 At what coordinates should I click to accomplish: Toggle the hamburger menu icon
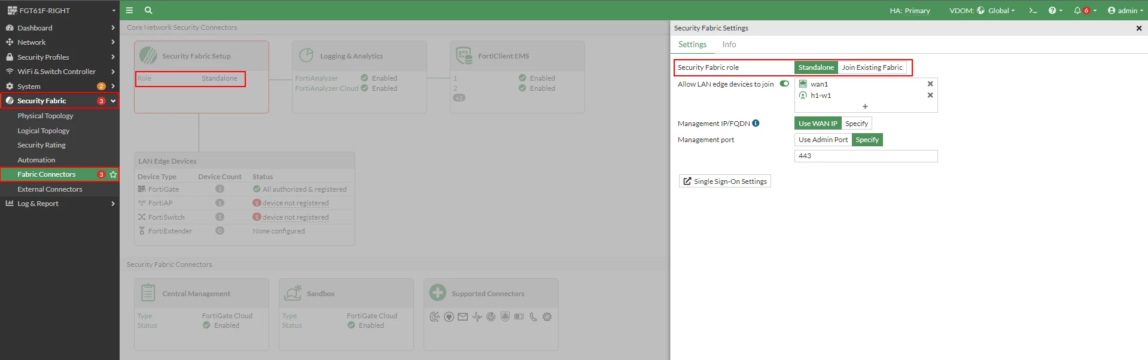click(129, 10)
